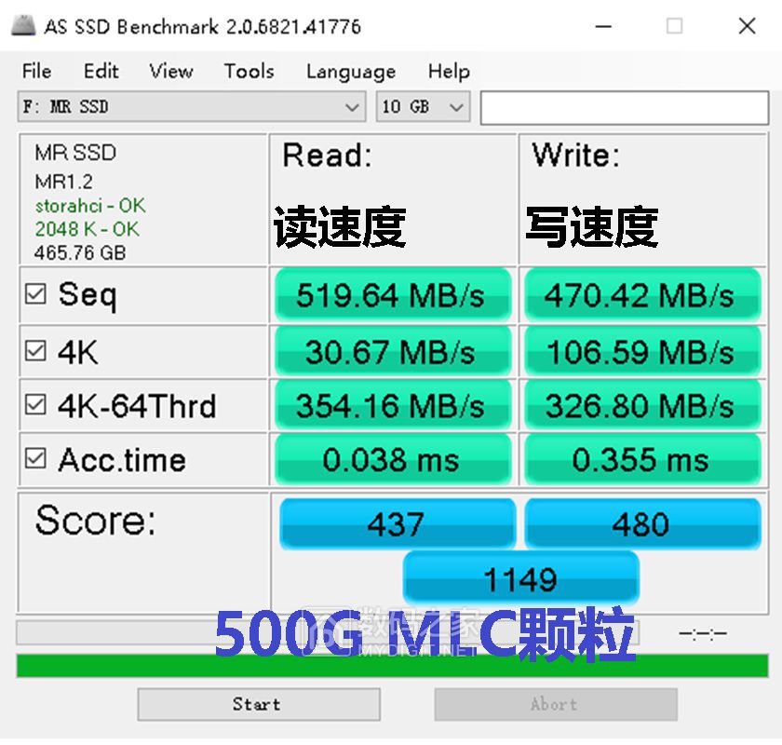
Task: Click the total score 1149 box
Action: tap(520, 579)
